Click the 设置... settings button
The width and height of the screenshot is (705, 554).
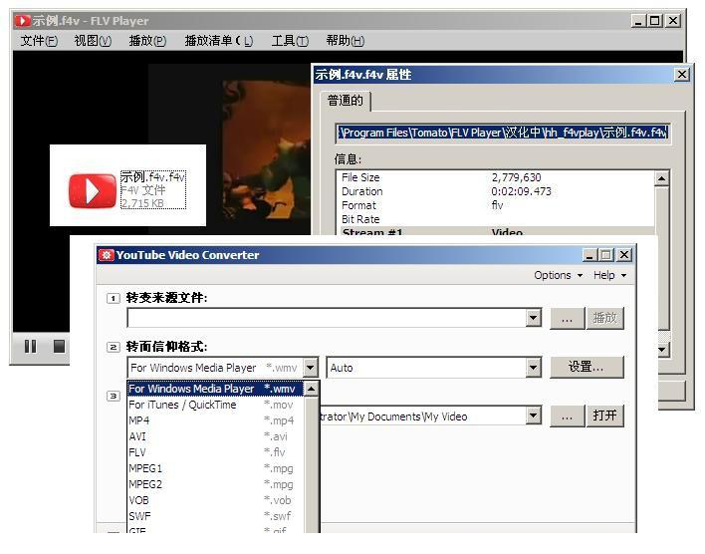(x=587, y=368)
